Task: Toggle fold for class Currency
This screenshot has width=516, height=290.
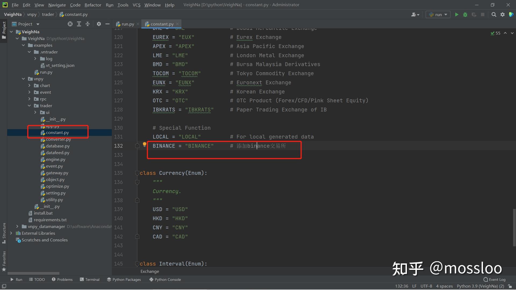Action: coord(137,173)
